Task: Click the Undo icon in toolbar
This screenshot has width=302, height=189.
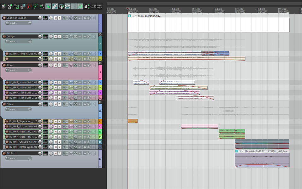Action: click(29, 6)
